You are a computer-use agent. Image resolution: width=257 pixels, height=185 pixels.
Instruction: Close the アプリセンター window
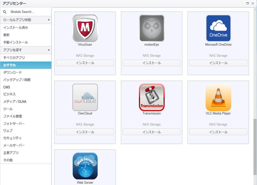(253, 4)
